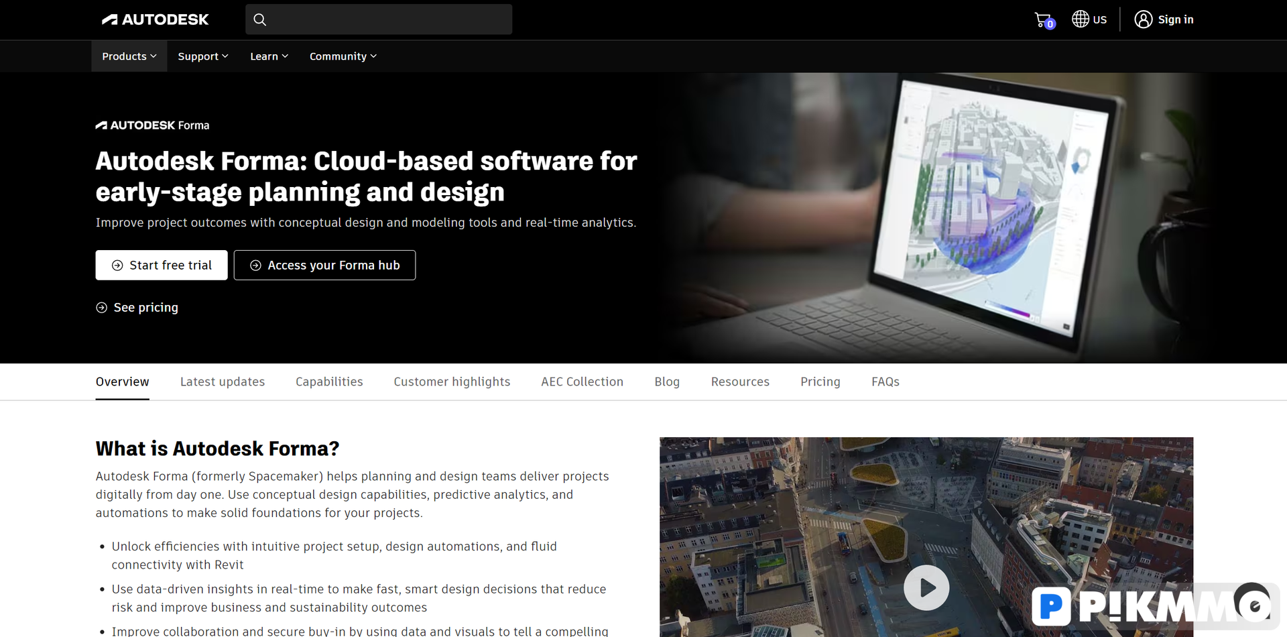The image size is (1287, 637).
Task: Open Customer highlights tab
Action: [452, 382]
